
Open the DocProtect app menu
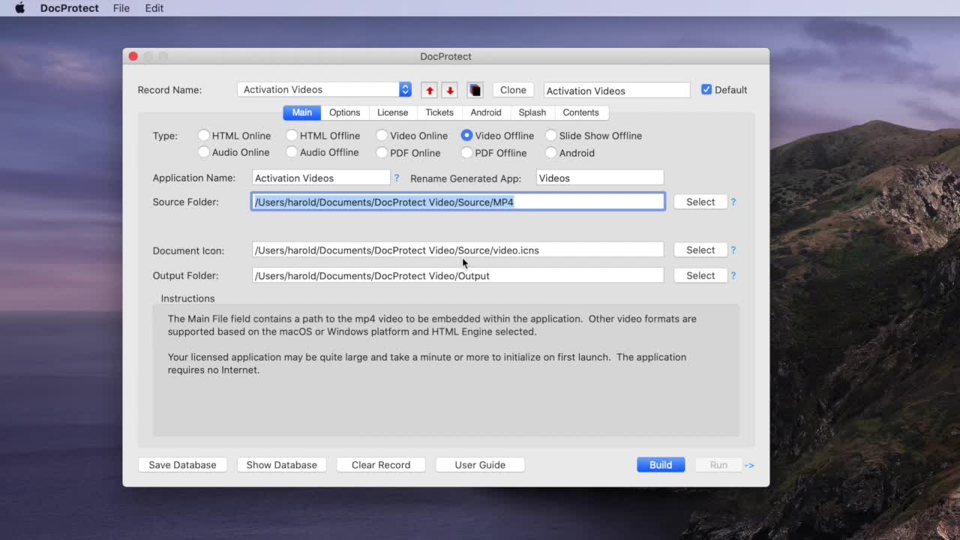[x=70, y=8]
